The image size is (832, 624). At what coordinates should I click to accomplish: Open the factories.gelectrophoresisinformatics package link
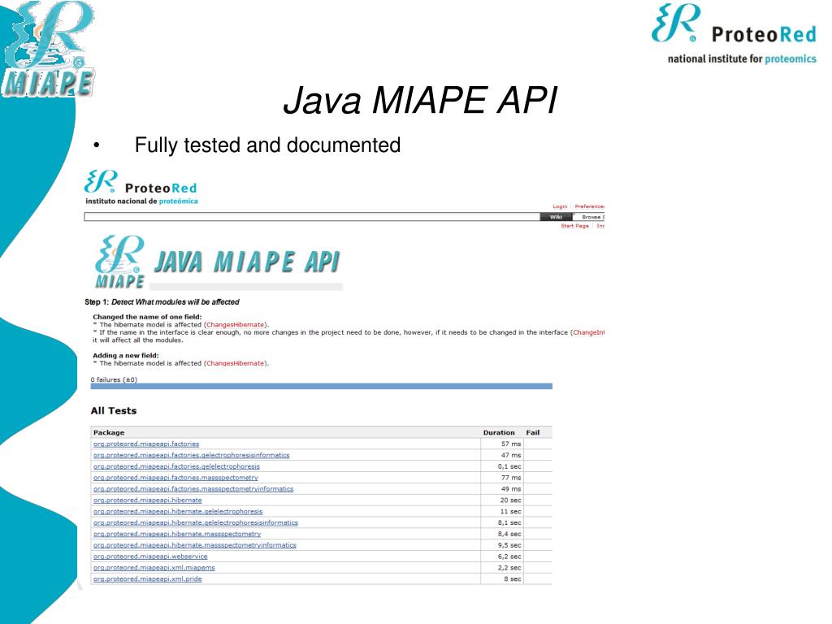click(x=192, y=455)
